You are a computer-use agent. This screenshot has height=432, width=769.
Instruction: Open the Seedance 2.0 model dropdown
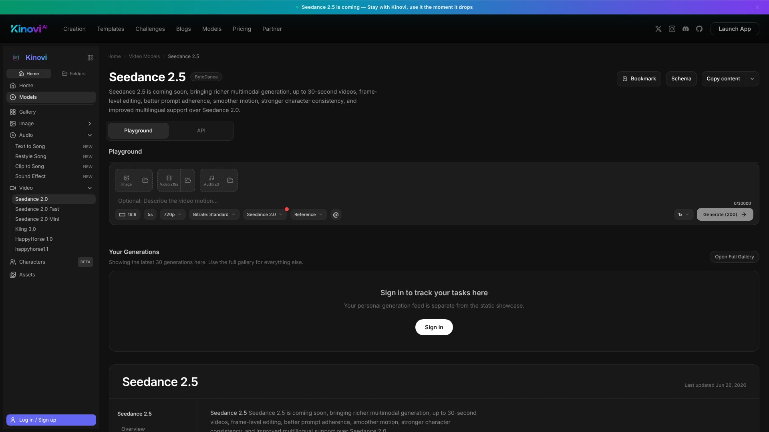coord(265,215)
